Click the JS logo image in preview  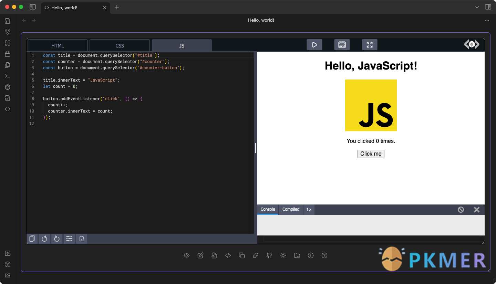(x=371, y=105)
